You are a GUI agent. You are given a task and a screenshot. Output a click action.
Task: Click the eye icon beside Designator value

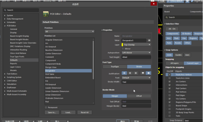tap(149, 40)
